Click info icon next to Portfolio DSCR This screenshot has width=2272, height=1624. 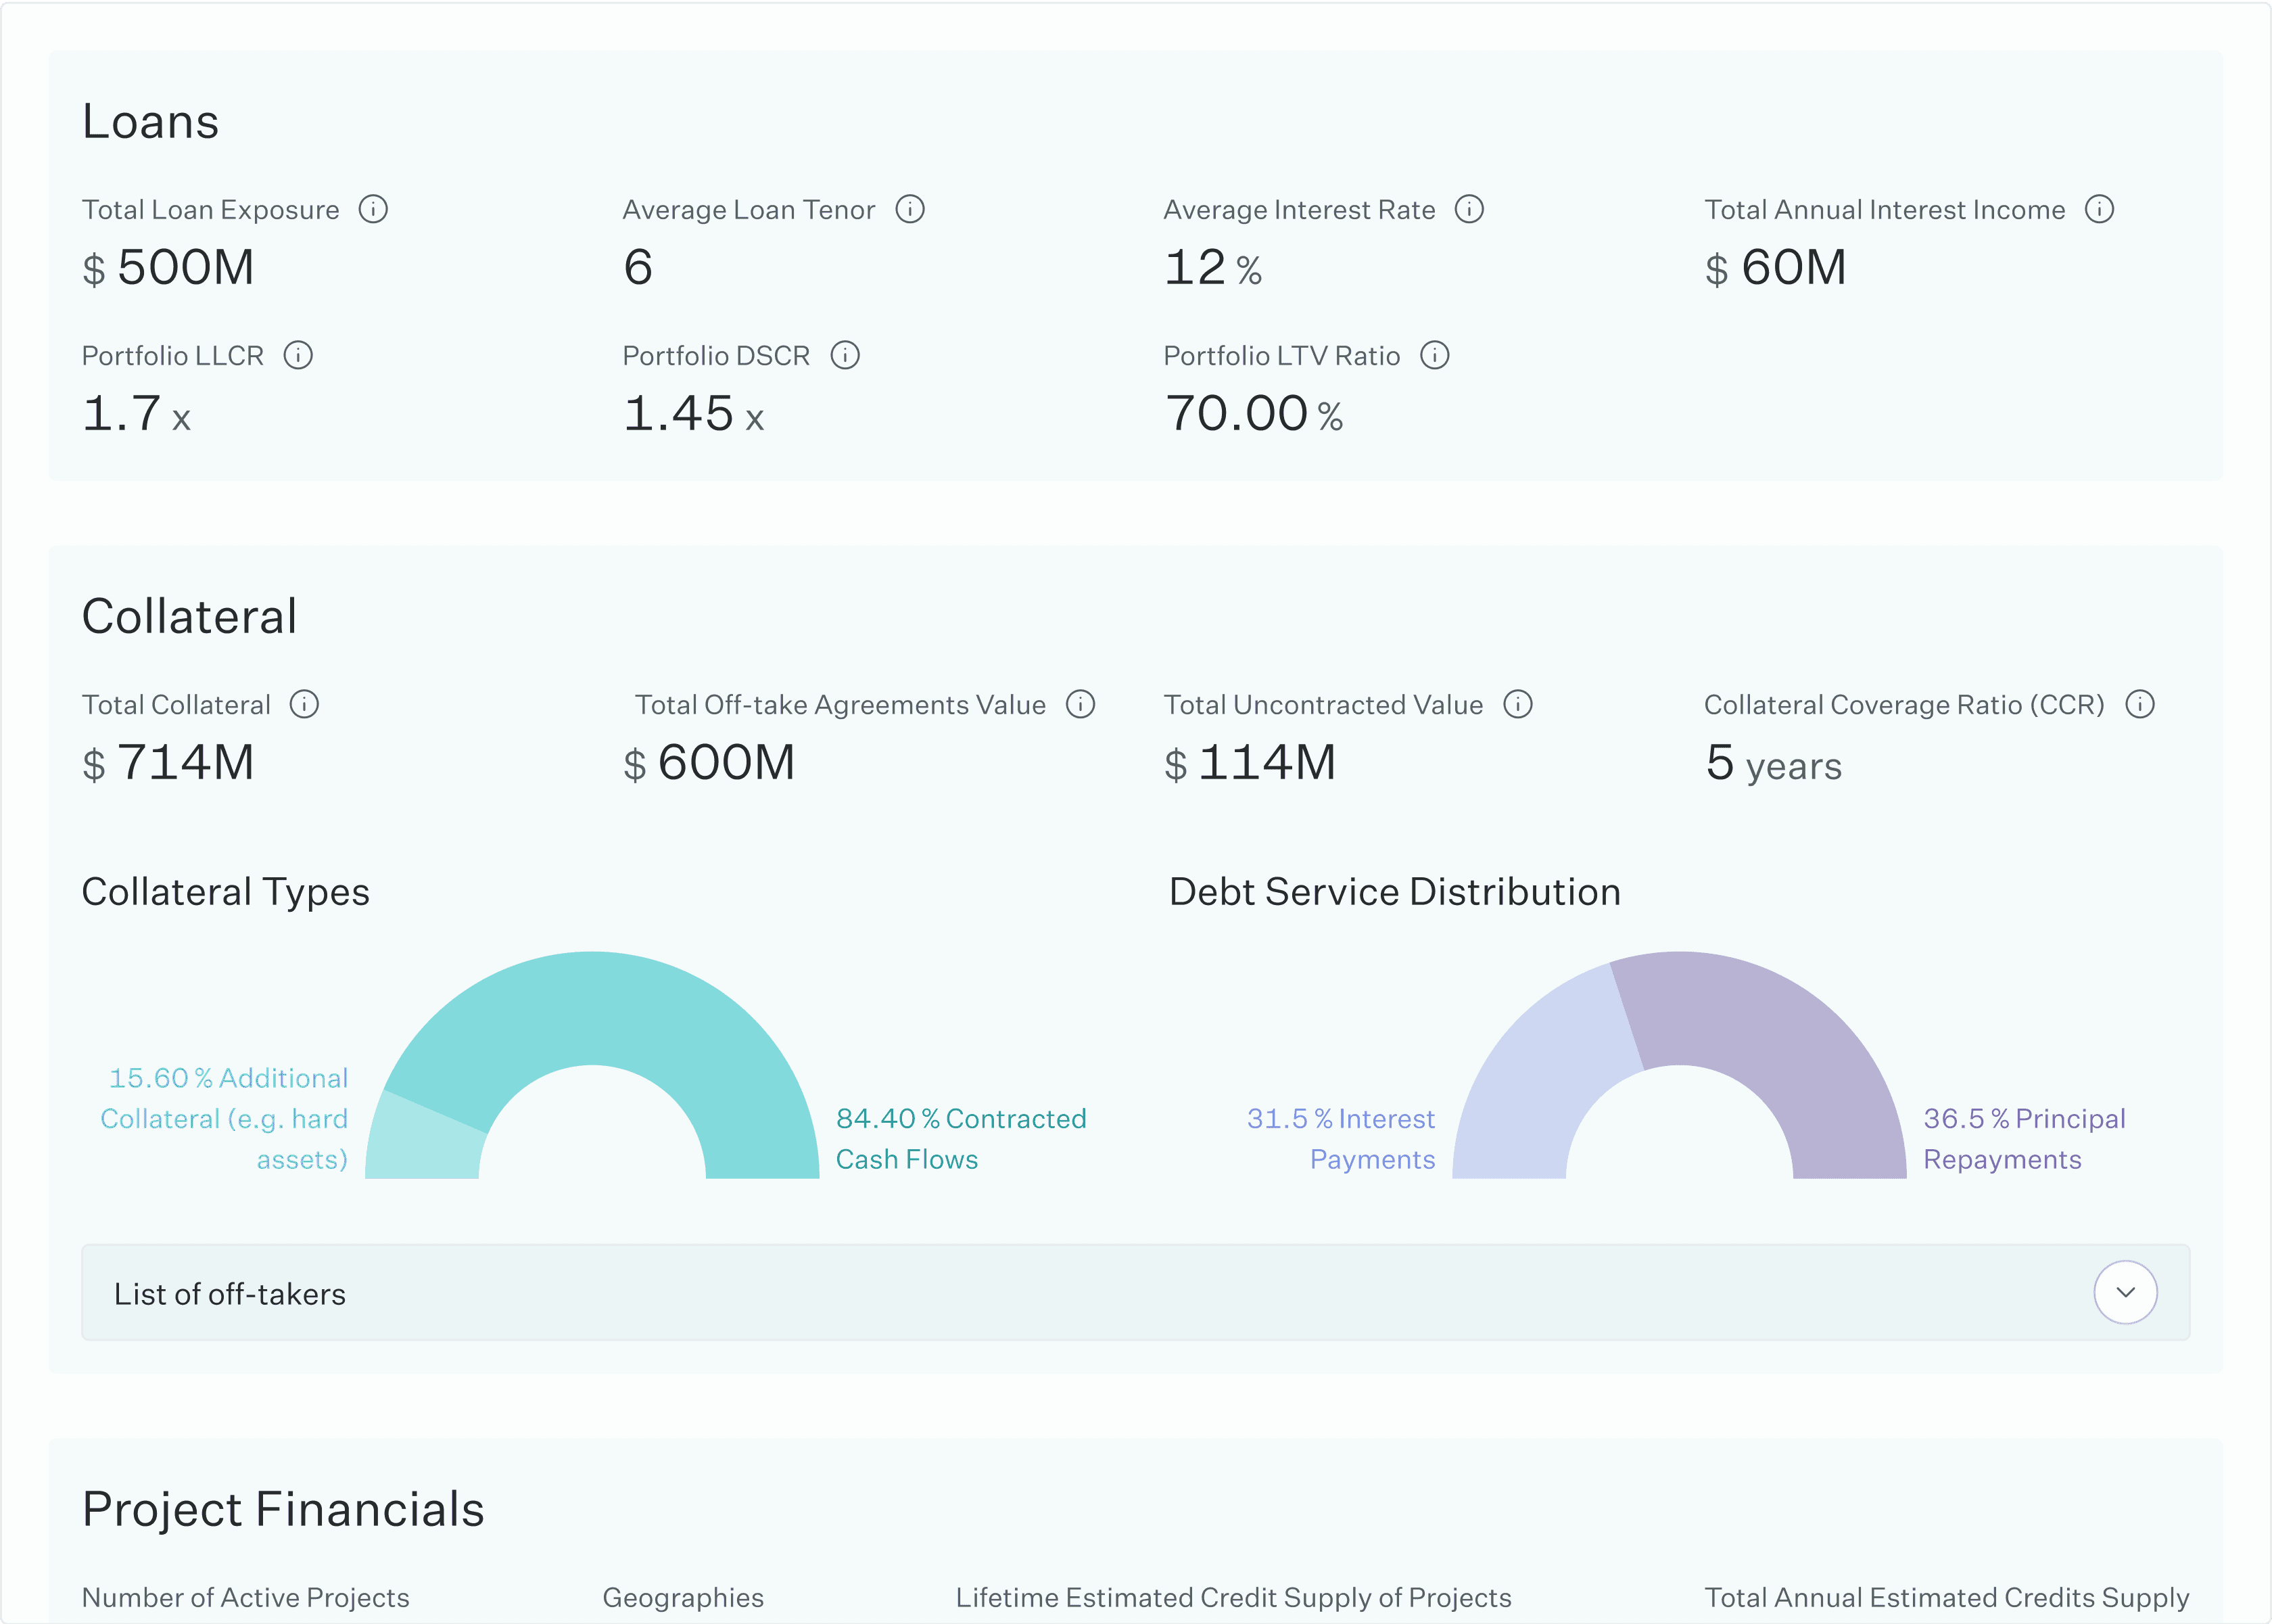[845, 355]
